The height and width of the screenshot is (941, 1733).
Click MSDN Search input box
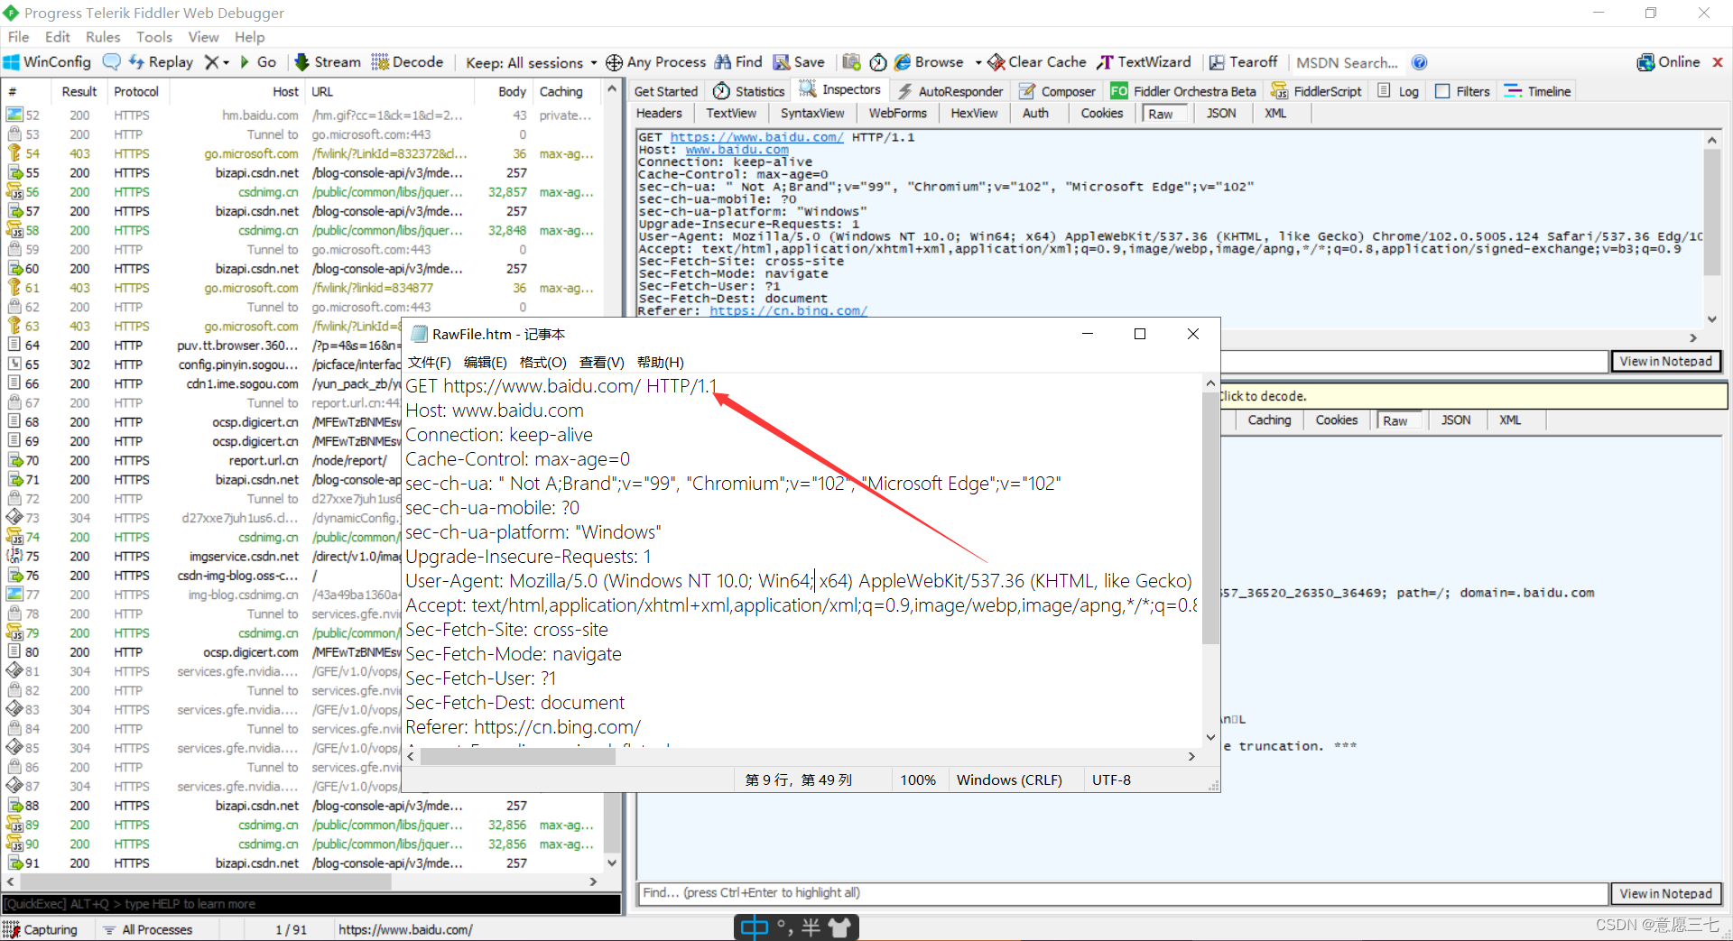[x=1348, y=62]
